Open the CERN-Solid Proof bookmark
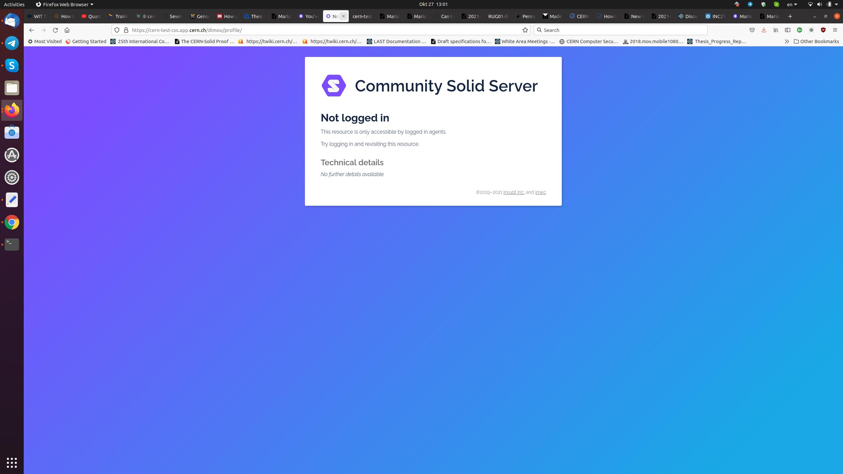The height and width of the screenshot is (474, 843). click(x=204, y=41)
